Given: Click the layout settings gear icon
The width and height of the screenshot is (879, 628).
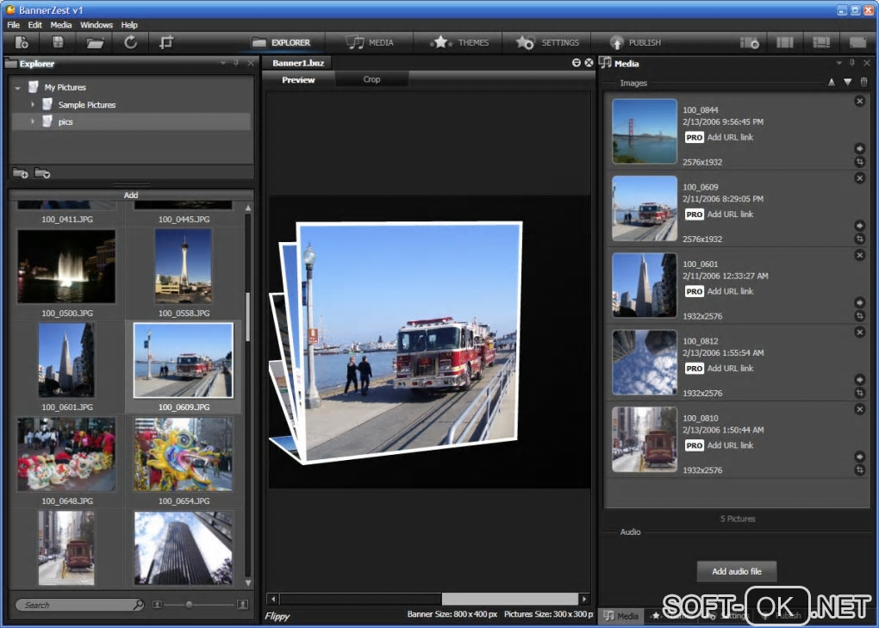Looking at the screenshot, I should coord(750,42).
